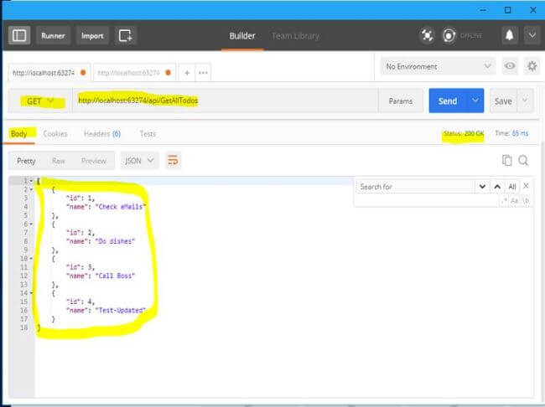Click the "Call Boss" value
The width and height of the screenshot is (545, 407).
coord(115,276)
